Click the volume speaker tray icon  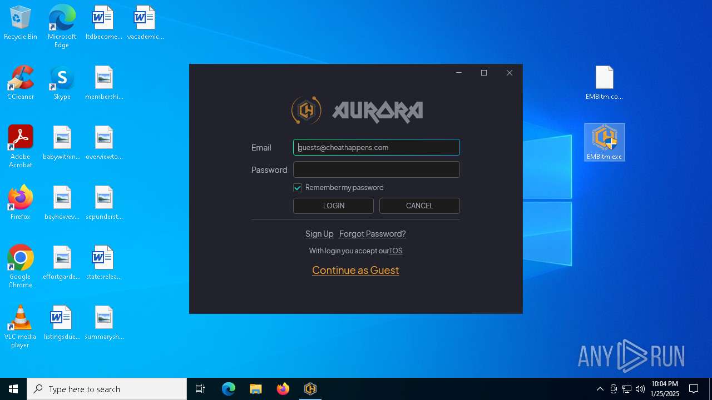click(640, 389)
